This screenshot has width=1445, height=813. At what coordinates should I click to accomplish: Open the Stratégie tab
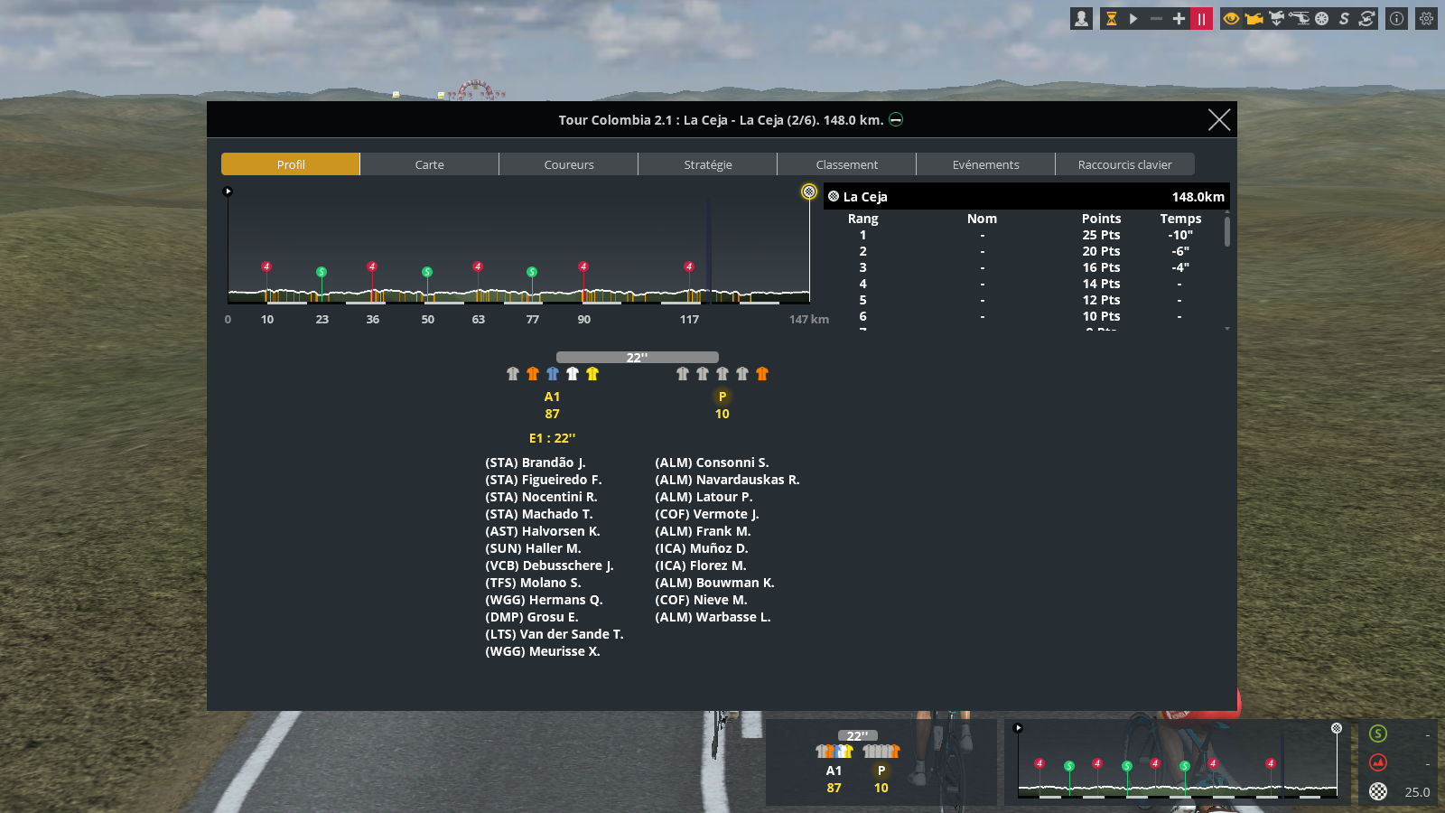708,164
